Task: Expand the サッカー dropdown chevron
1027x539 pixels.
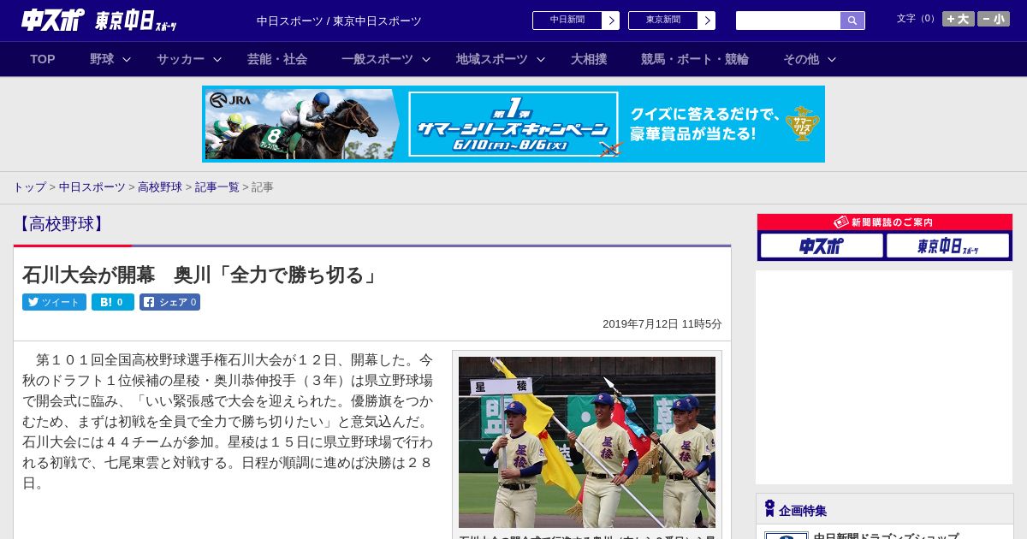Action: (217, 59)
